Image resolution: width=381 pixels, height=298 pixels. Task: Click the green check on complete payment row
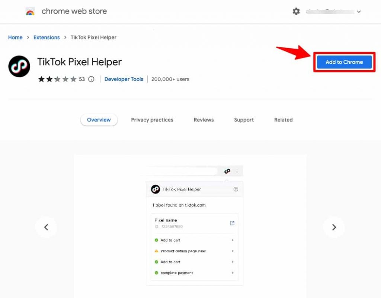coord(156,273)
